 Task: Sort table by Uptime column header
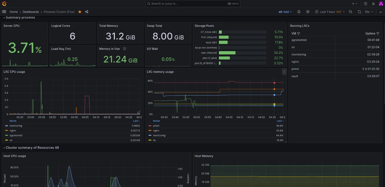[x=370, y=33]
